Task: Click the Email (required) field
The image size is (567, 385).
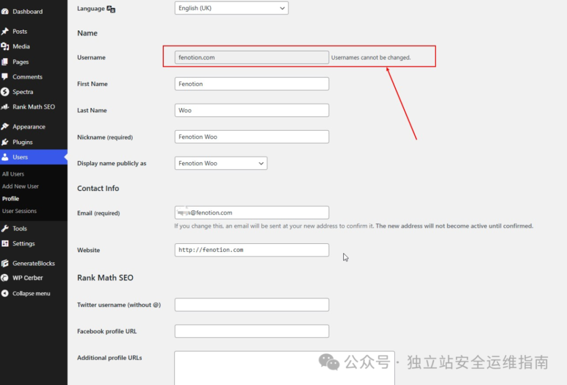Action: [x=252, y=213]
